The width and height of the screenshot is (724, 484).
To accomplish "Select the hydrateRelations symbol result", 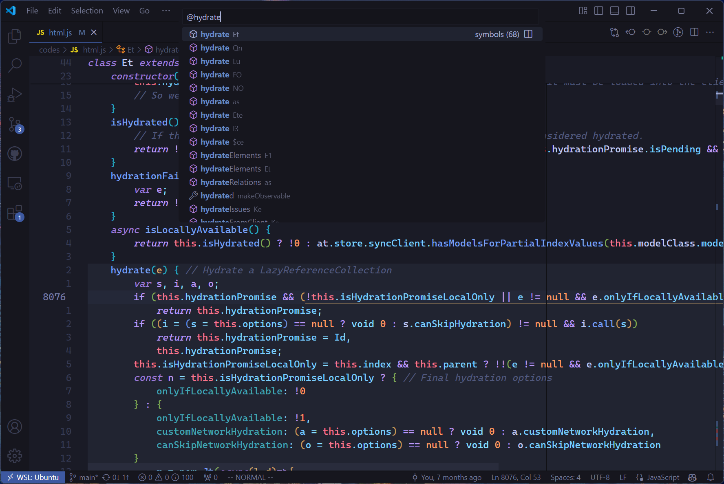I will [x=362, y=182].
